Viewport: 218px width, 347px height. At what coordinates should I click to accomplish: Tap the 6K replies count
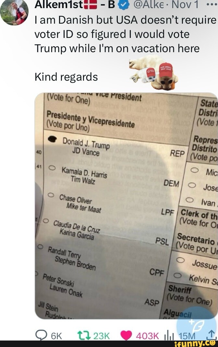56,336
